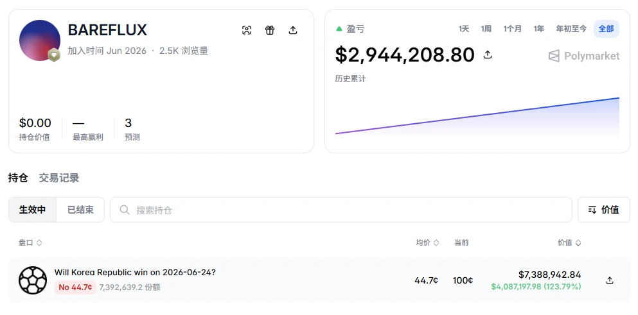
Task: Click the profit history line chart
Action: pyautogui.click(x=477, y=116)
